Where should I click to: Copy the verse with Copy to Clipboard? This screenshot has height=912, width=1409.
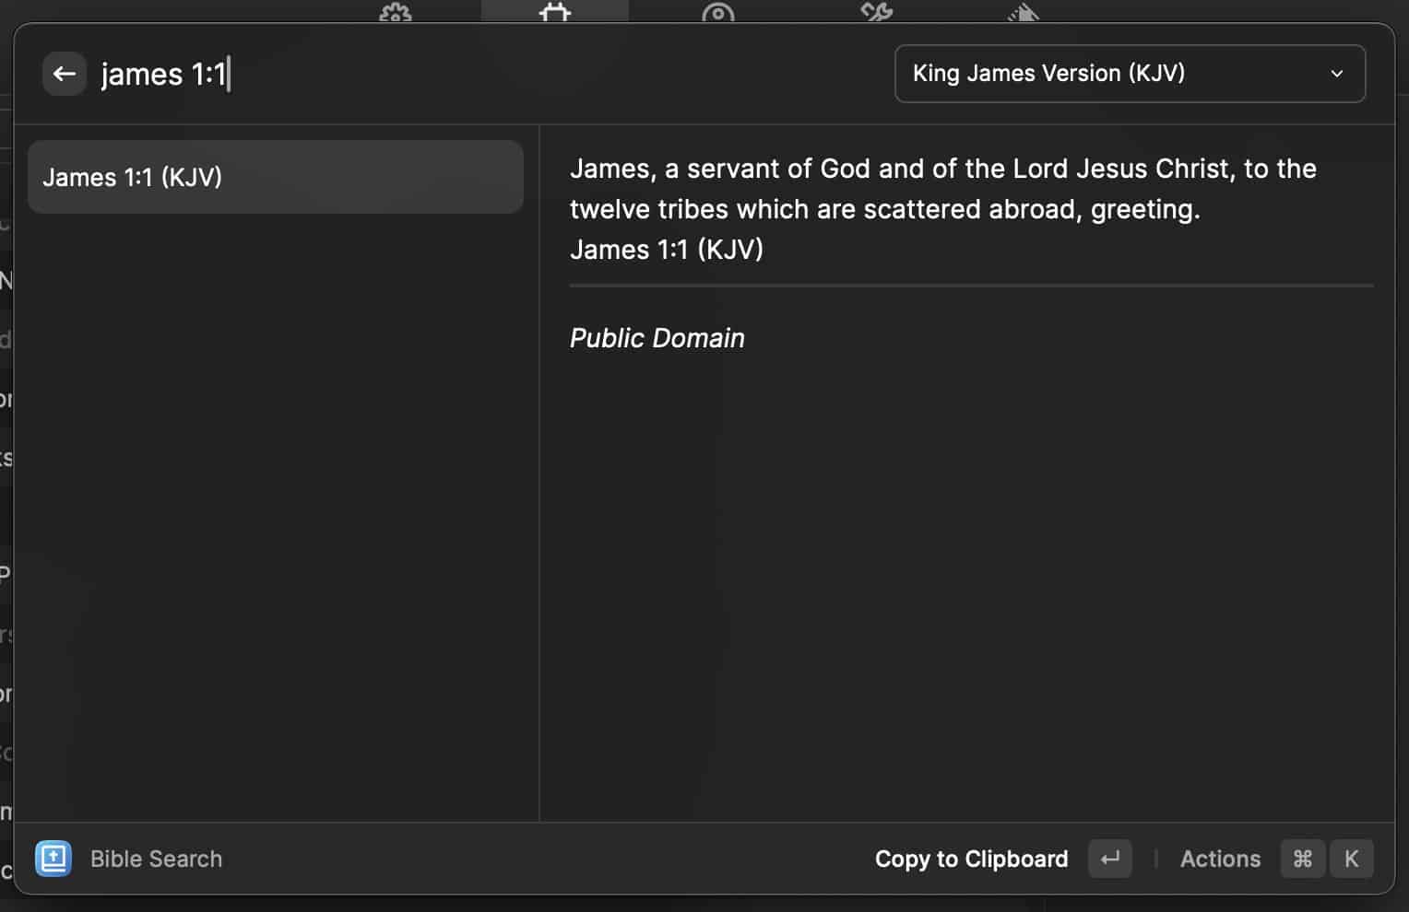tap(971, 859)
